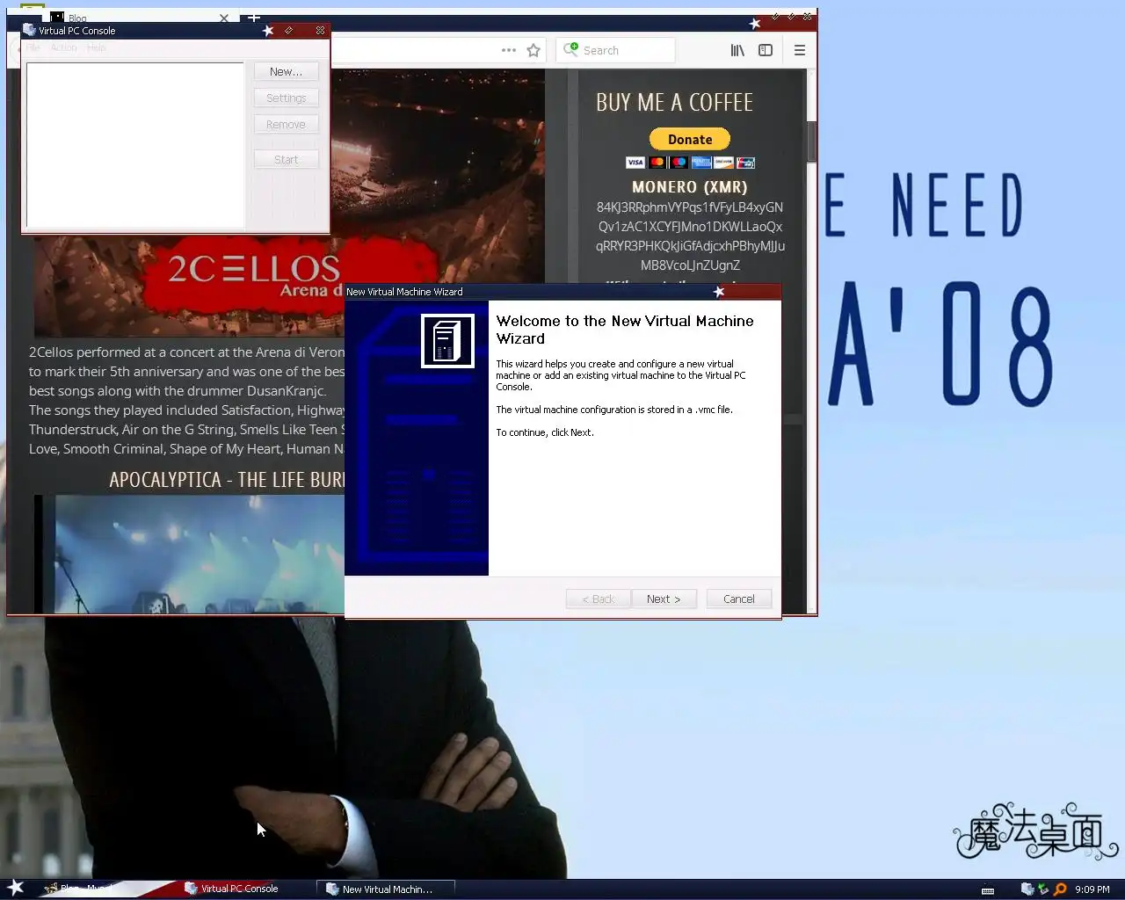Cancel the New Virtual Machine Wizard
This screenshot has height=900, width=1125.
(738, 599)
